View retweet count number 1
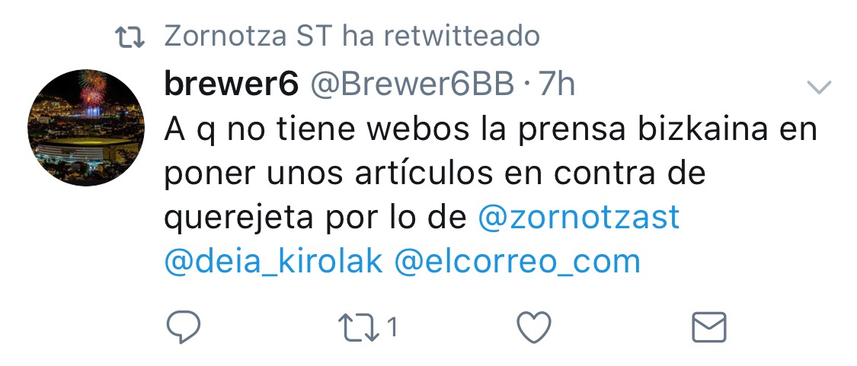The height and width of the screenshot is (366, 857). tap(392, 327)
